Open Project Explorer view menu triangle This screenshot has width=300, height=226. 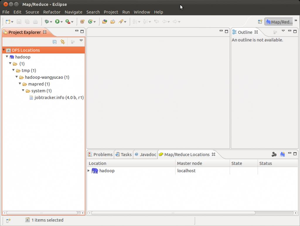81,40
